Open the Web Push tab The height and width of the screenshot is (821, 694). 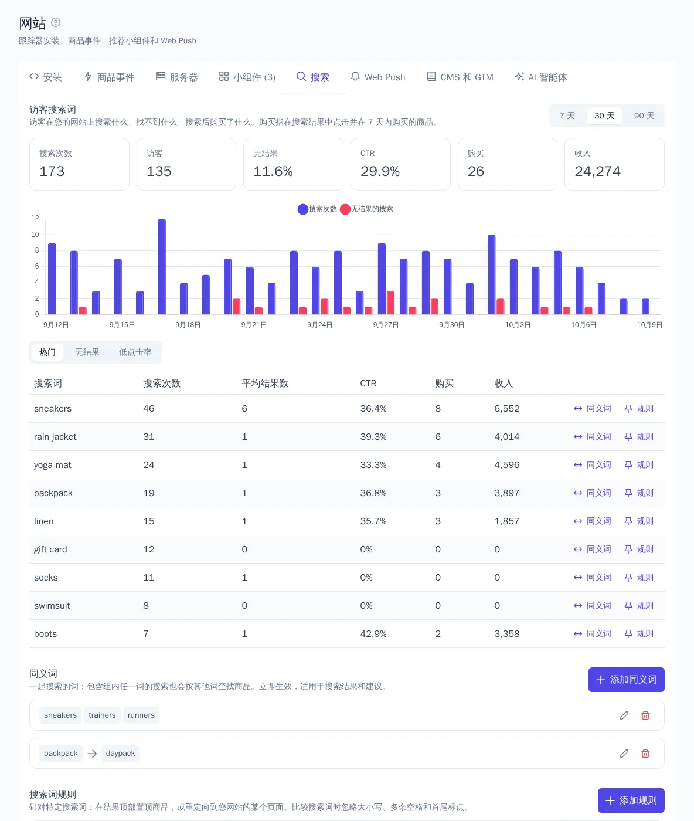tap(378, 77)
